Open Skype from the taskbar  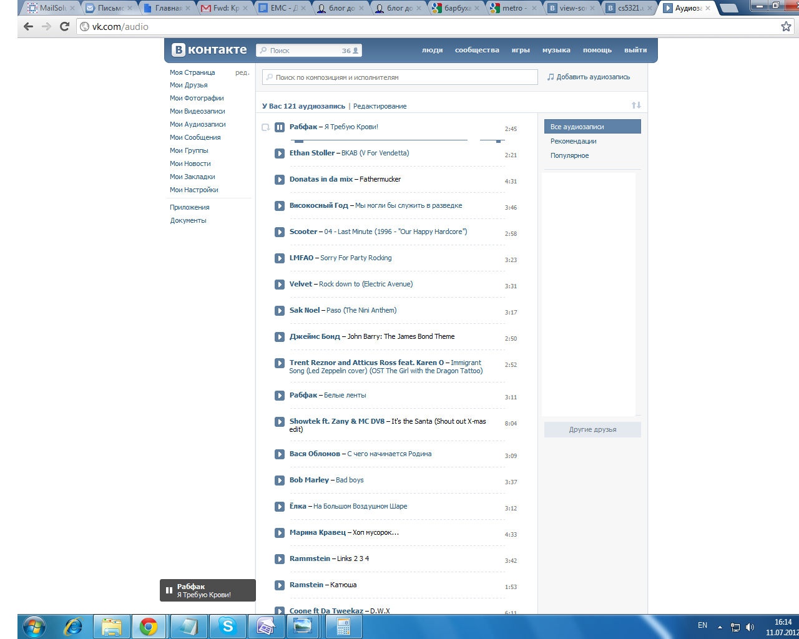228,626
